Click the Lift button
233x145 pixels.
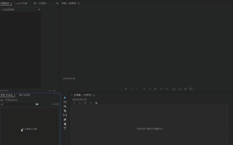point(174,89)
